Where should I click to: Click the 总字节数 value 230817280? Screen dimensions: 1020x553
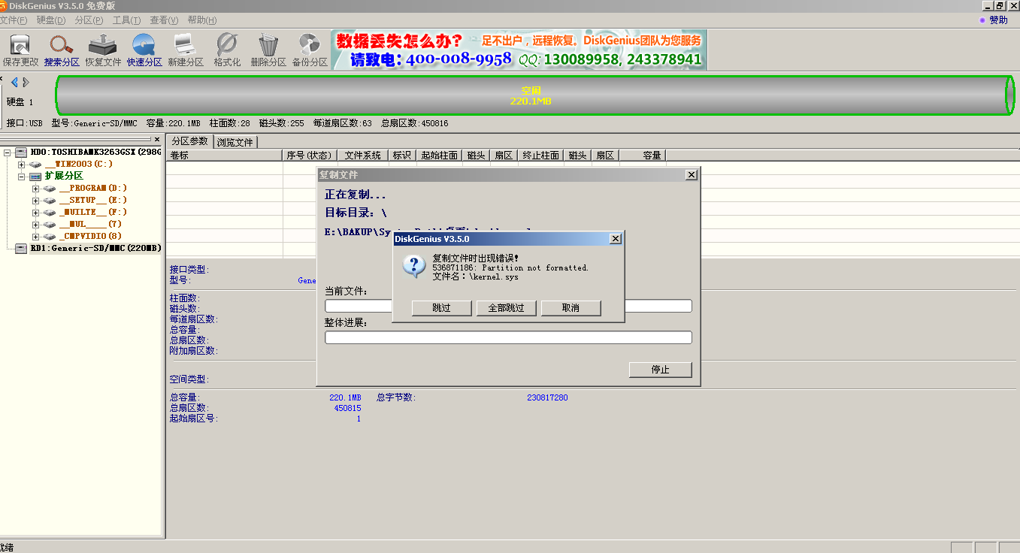point(547,397)
